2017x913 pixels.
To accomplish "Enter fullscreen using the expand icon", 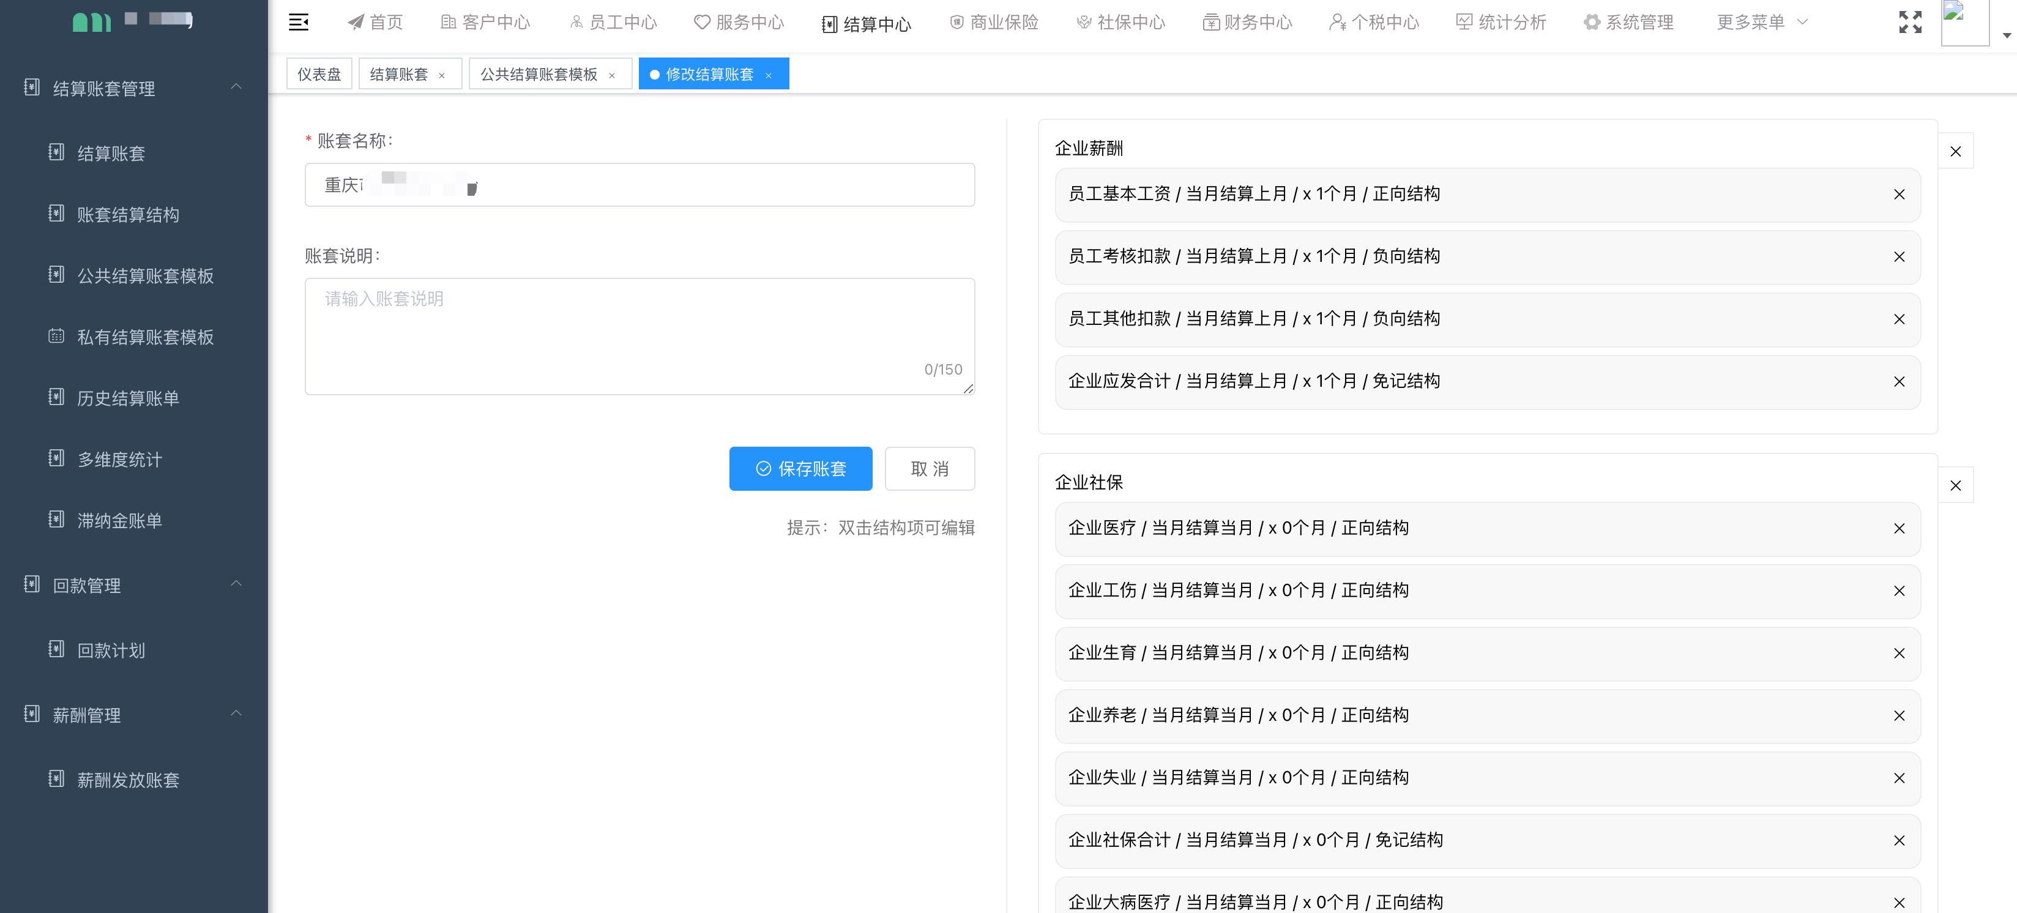I will click(x=1911, y=22).
